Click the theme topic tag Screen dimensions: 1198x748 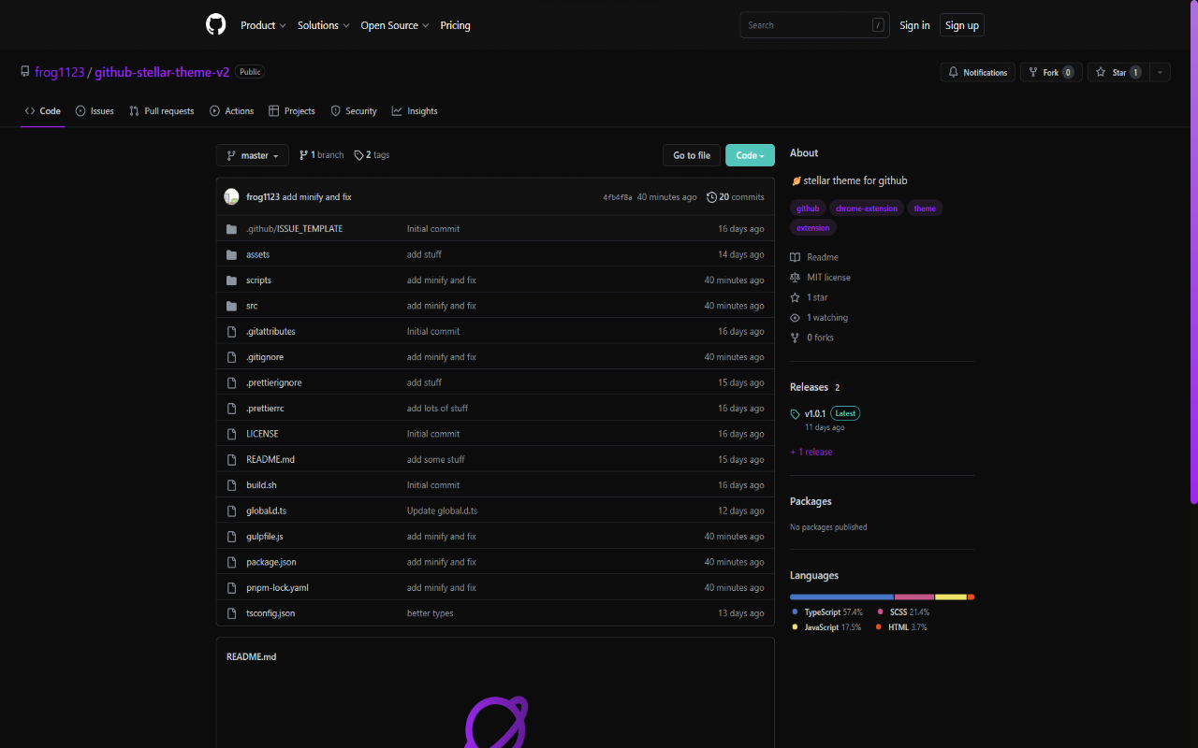[925, 209]
